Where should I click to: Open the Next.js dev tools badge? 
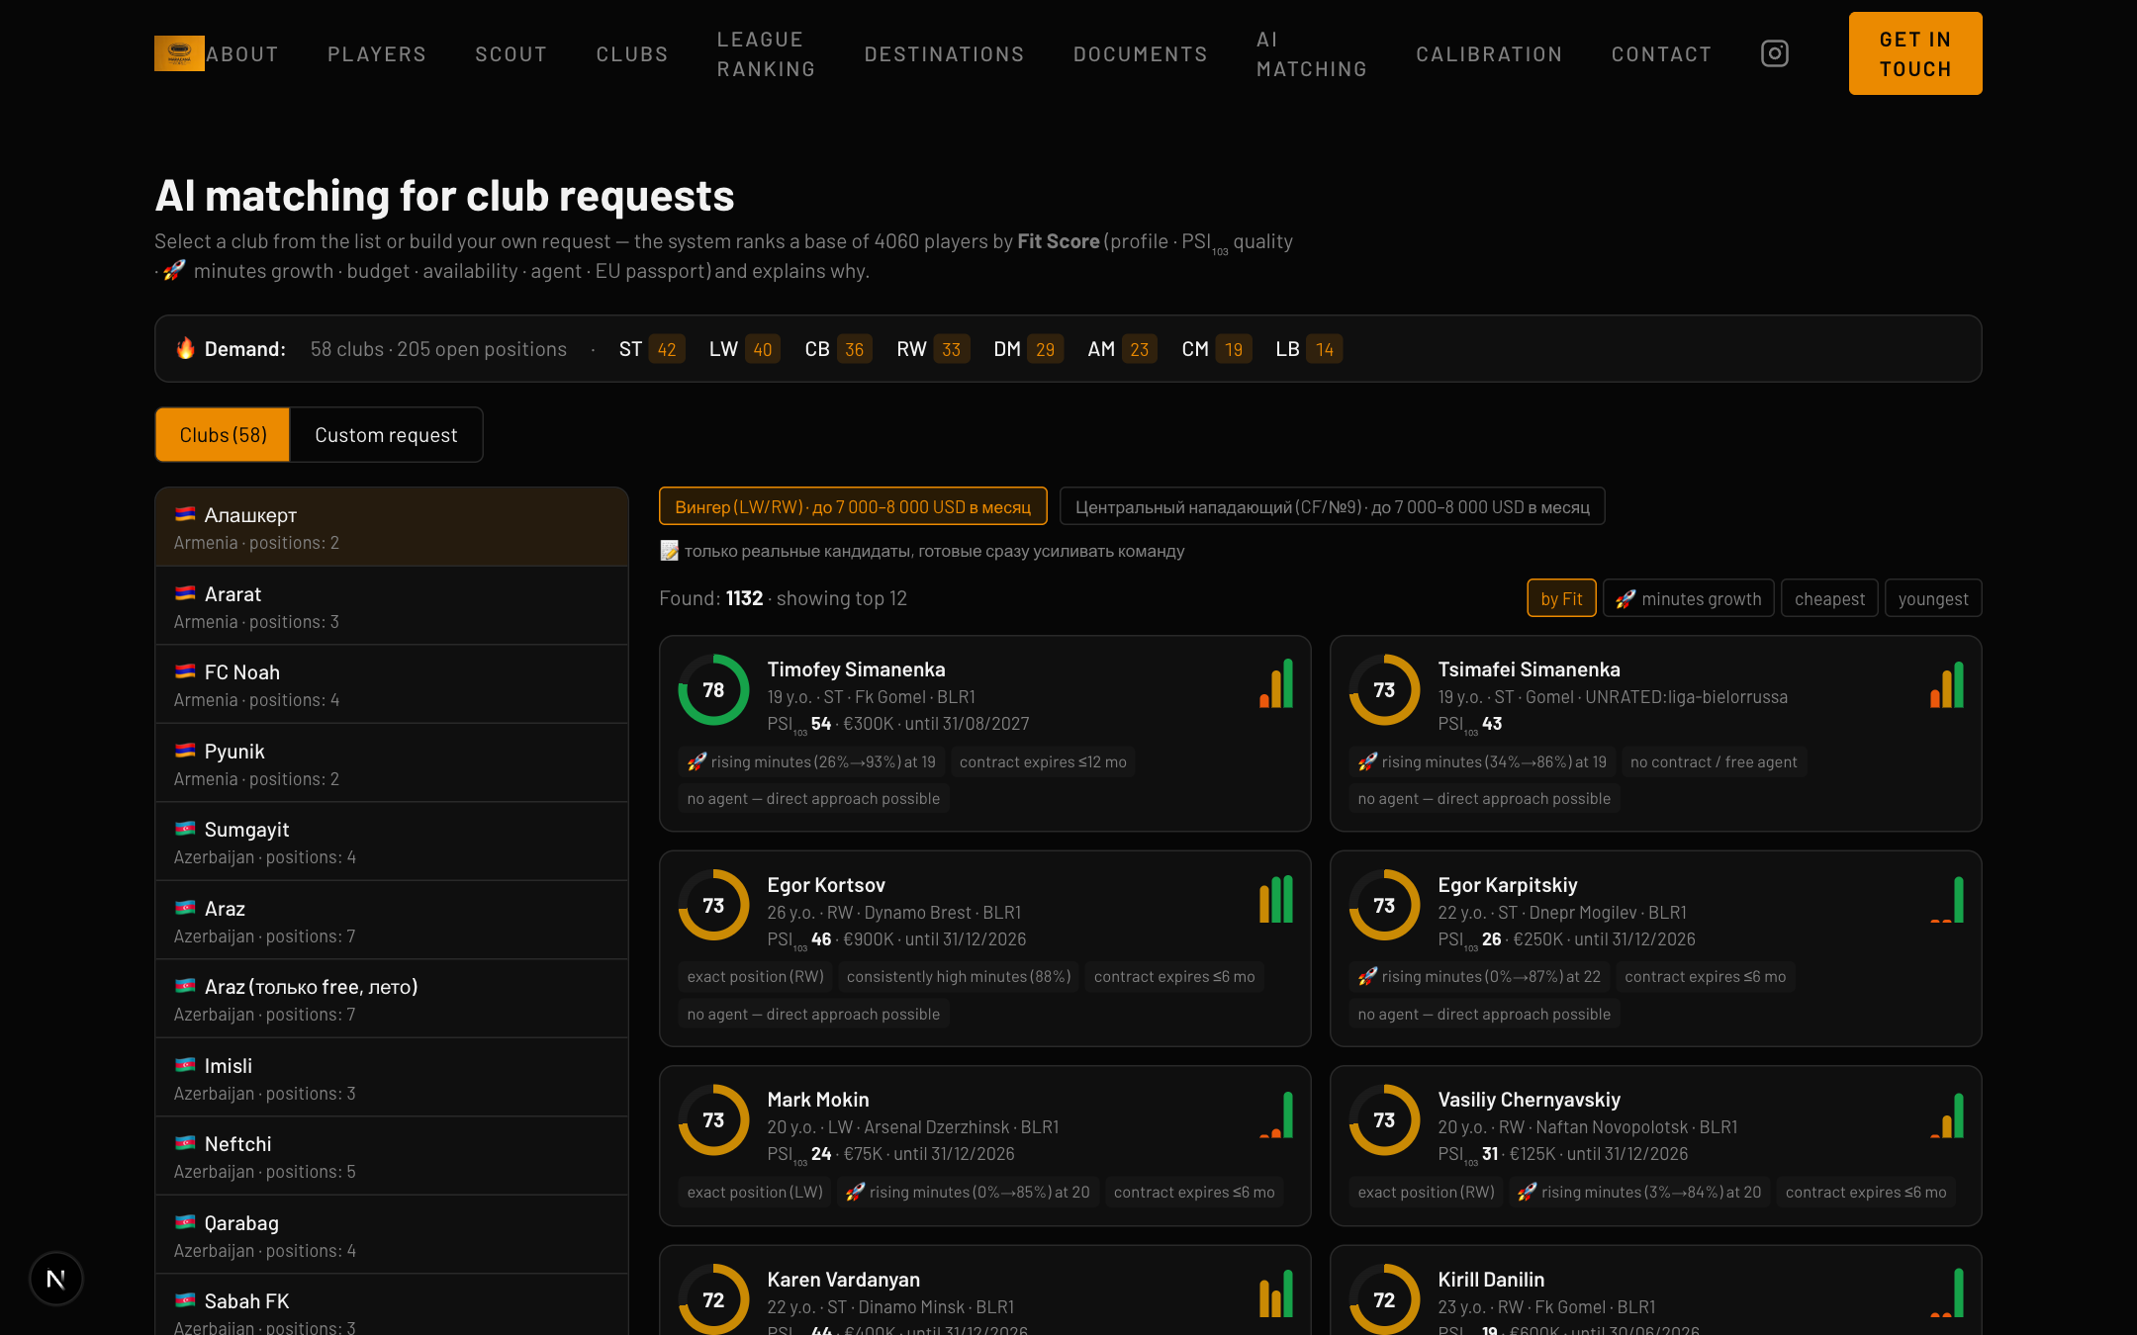56,1279
